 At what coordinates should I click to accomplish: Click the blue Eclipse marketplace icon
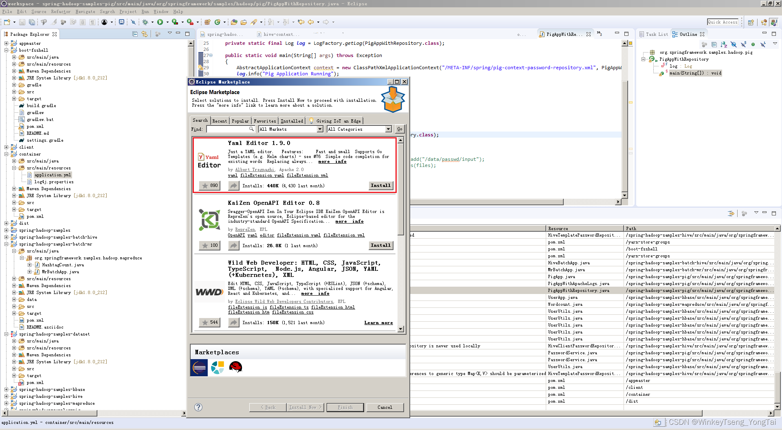tap(198, 367)
